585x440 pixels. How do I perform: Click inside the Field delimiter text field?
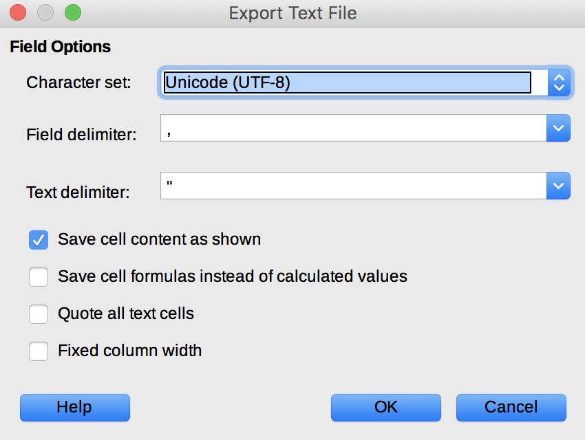click(x=353, y=128)
